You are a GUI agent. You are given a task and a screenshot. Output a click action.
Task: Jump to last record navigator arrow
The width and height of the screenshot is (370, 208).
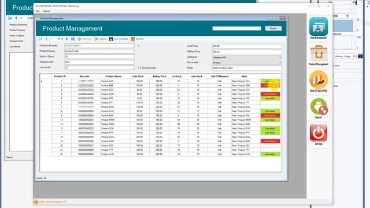click(73, 39)
